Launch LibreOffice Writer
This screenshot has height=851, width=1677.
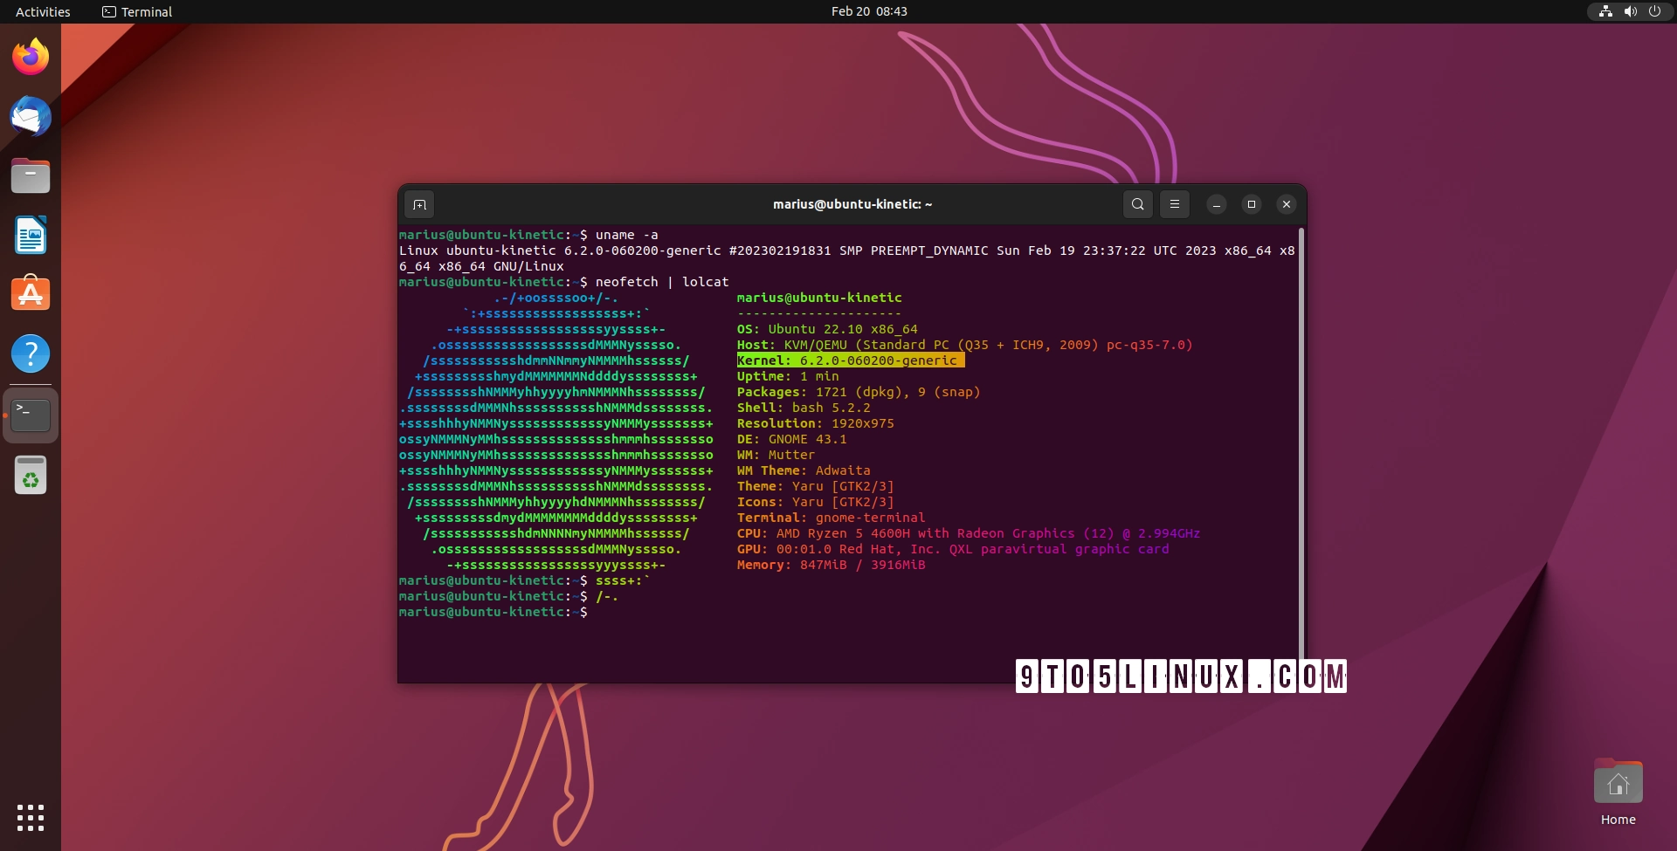31,235
